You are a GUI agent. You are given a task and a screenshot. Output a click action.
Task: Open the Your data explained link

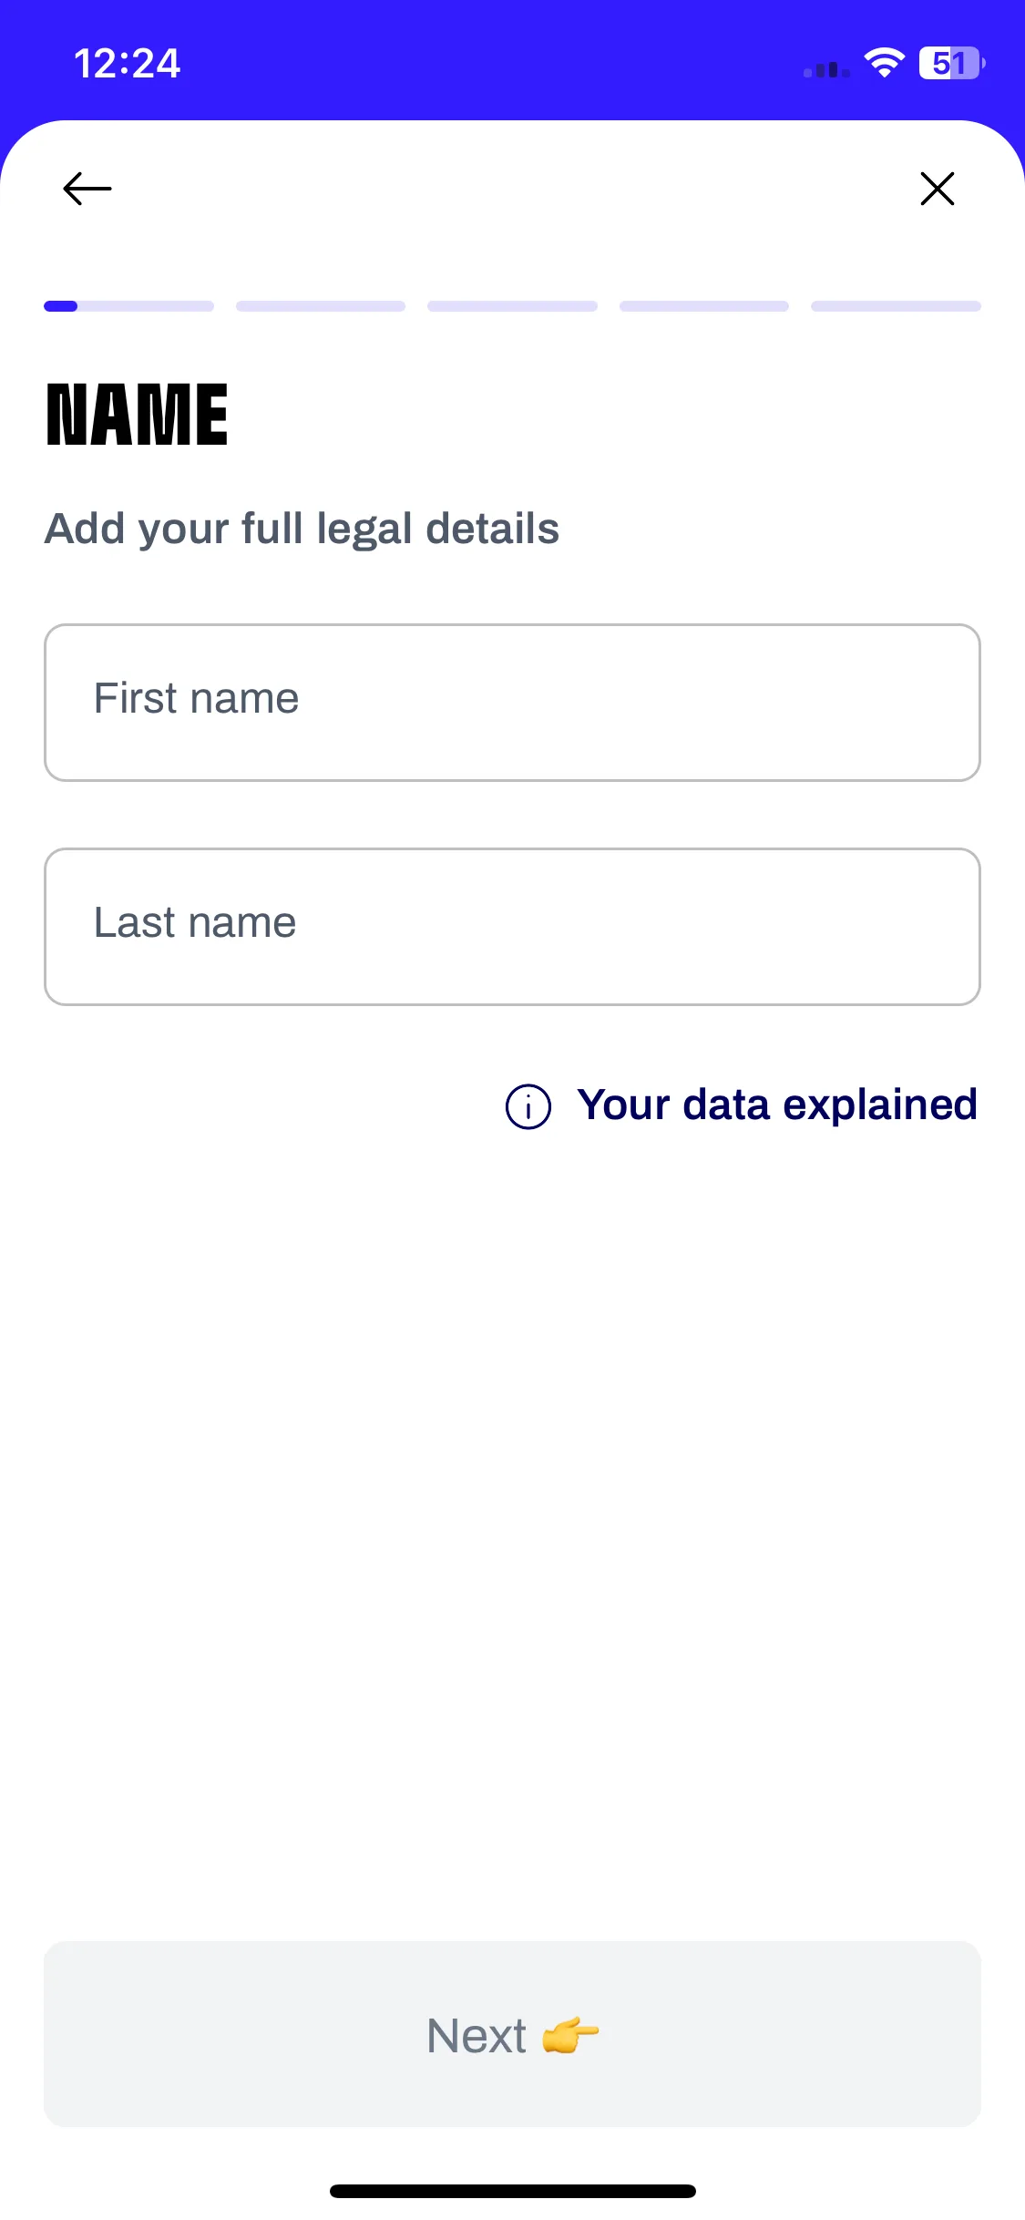coord(777,1105)
